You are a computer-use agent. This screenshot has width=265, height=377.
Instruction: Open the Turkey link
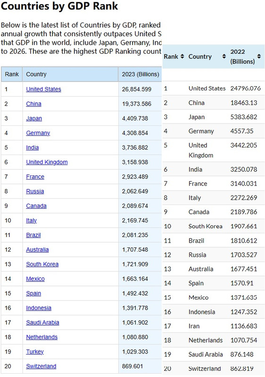point(35,352)
